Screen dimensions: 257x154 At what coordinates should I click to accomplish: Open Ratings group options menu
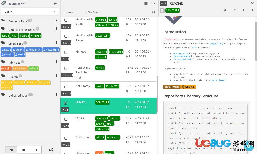click(56, 75)
